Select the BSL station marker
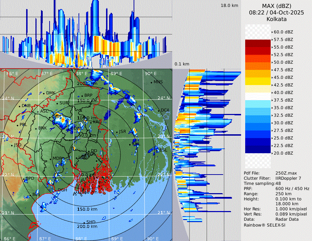 click(x=157, y=150)
